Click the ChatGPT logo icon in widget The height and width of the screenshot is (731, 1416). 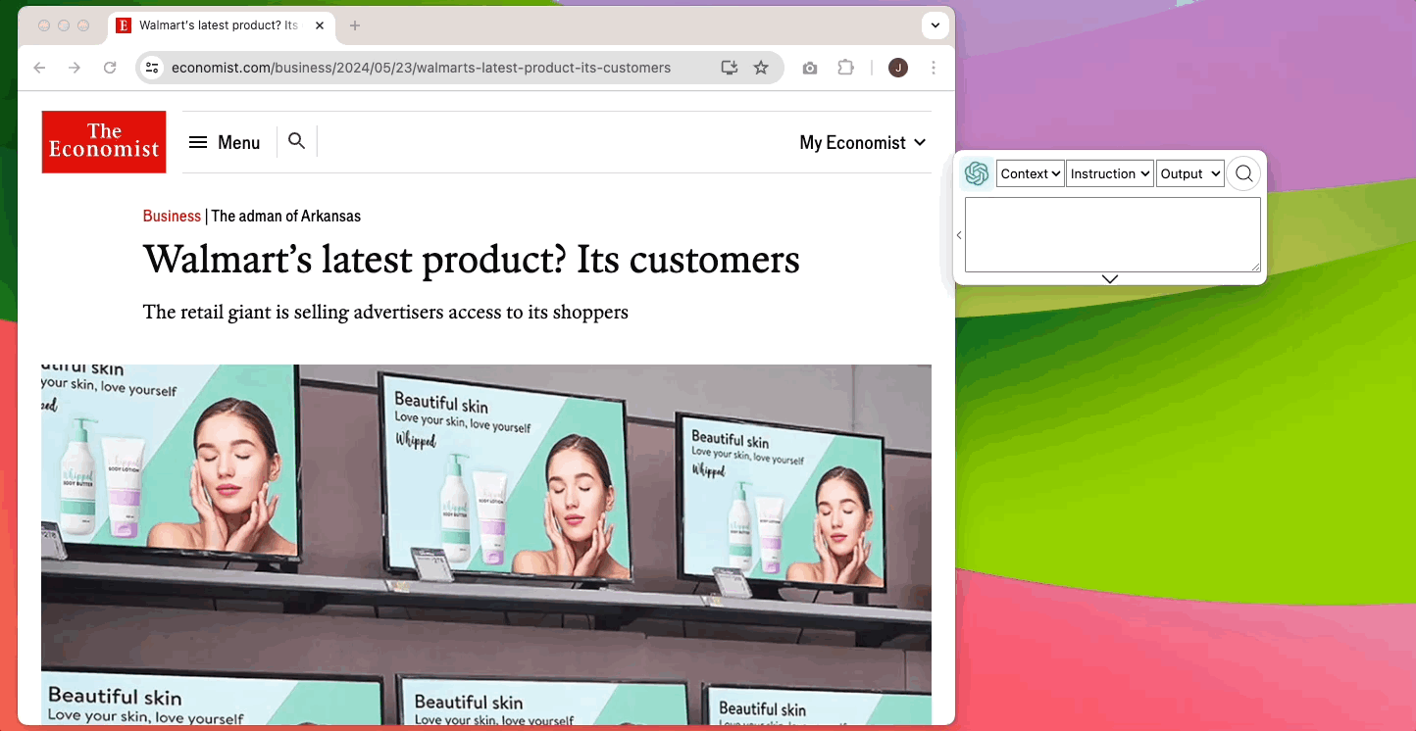pyautogui.click(x=977, y=173)
